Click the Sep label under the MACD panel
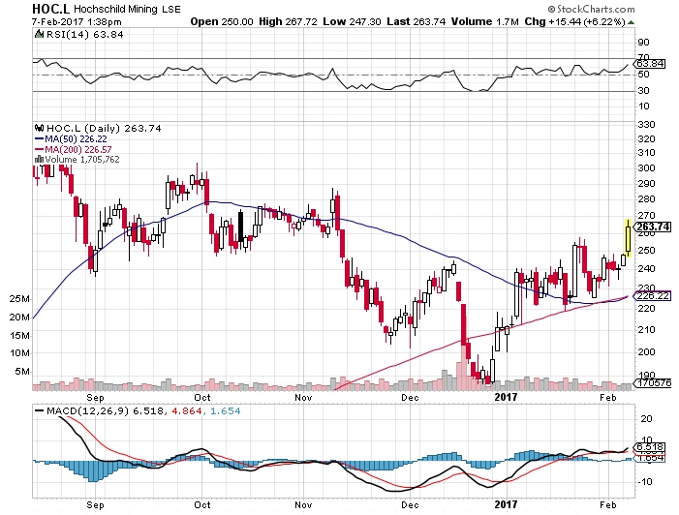 95,505
